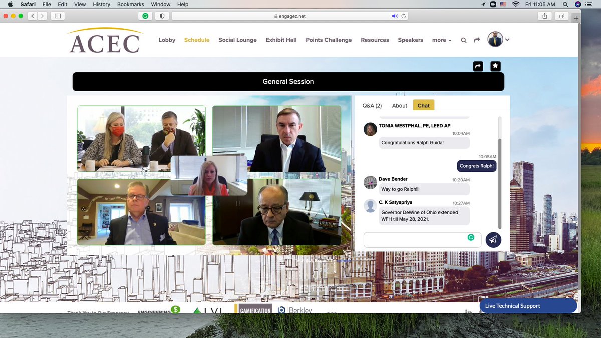601x338 pixels.
Task: Click the Grammarly icon in the chat input
Action: click(471, 237)
